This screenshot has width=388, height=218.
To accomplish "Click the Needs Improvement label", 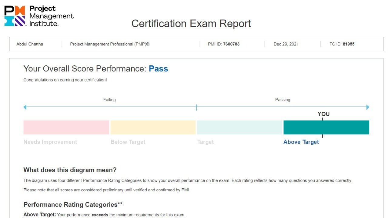I will pos(50,142).
